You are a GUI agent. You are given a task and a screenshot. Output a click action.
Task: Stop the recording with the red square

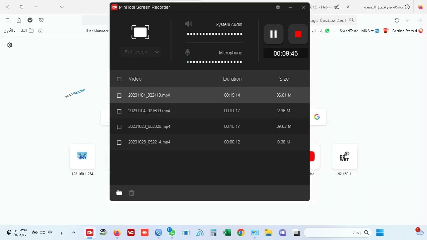coord(298,34)
